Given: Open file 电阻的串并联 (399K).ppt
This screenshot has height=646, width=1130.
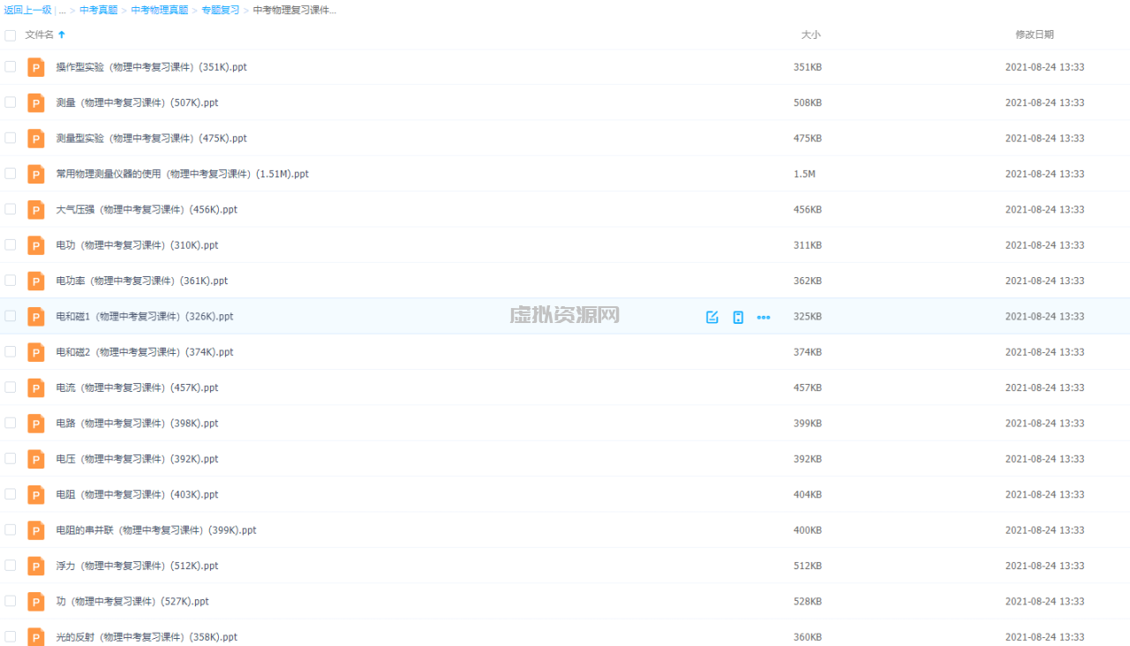Looking at the screenshot, I should click(x=156, y=530).
